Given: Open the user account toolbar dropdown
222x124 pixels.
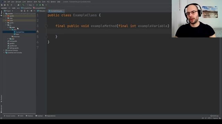Looking at the screenshot, I should 19,5.
